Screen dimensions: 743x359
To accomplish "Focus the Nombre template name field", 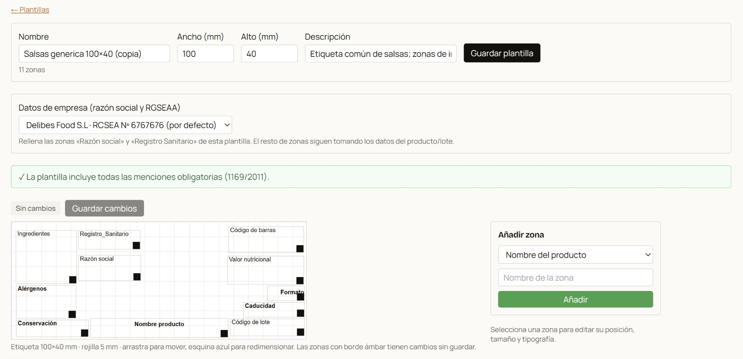I will pyautogui.click(x=94, y=54).
